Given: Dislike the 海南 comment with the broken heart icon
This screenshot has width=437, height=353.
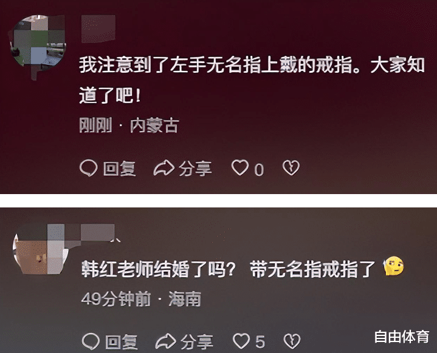Looking at the screenshot, I should pos(292,341).
